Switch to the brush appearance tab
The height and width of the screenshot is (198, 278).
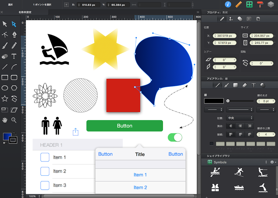tap(226, 85)
